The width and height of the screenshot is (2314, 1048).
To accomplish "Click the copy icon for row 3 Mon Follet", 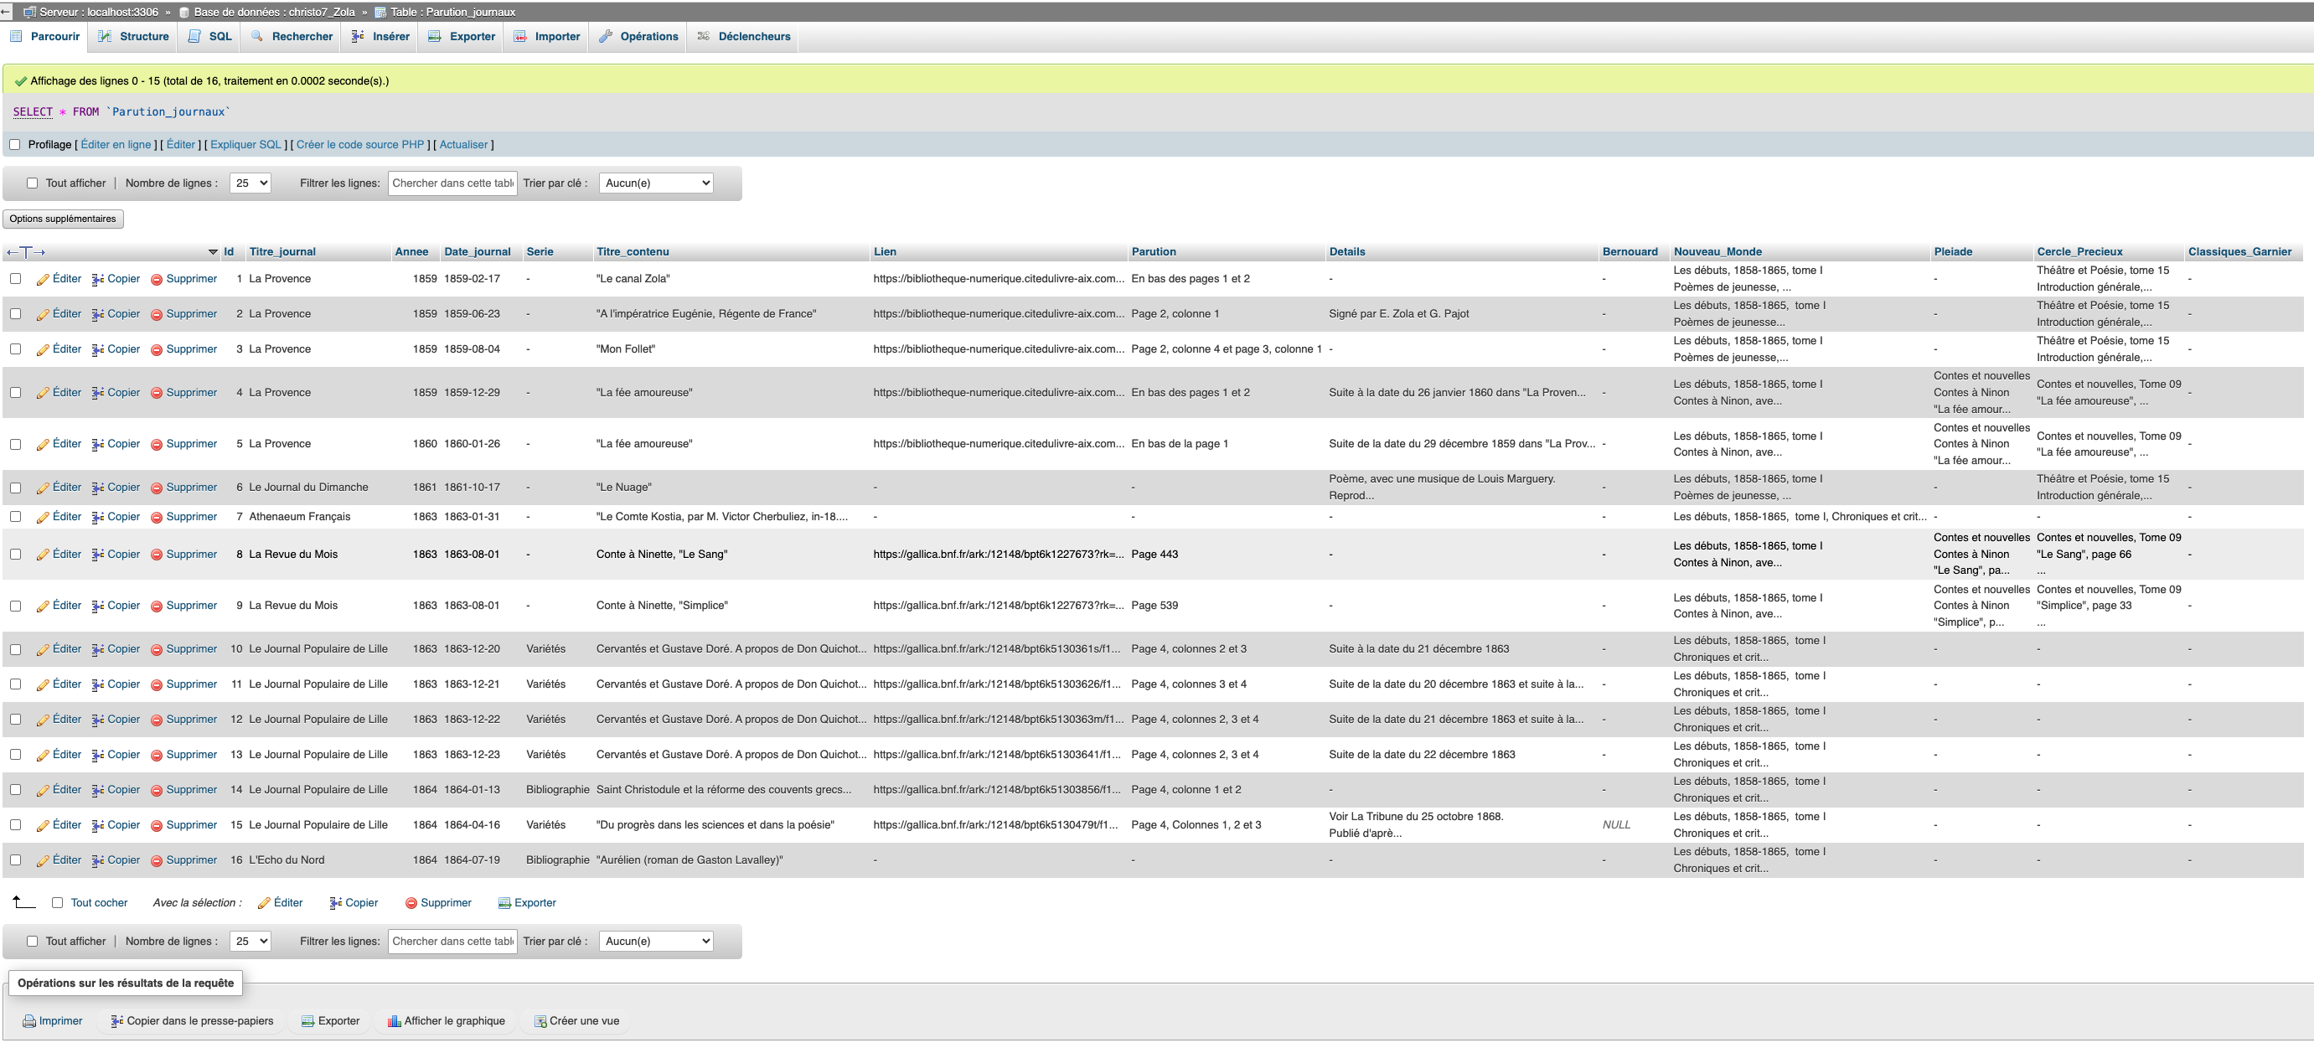I will coord(98,349).
